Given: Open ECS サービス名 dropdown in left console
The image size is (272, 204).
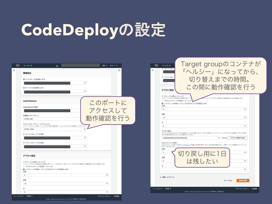Looking at the screenshot, I should [55, 91].
